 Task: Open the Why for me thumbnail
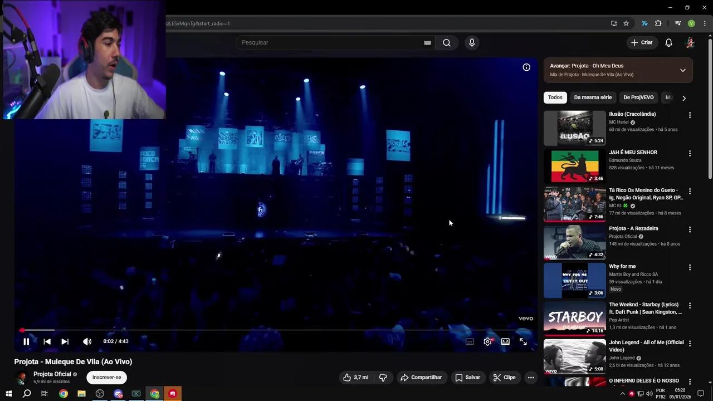[x=574, y=280]
